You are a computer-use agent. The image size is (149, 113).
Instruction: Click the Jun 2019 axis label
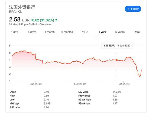(x=36, y=84)
